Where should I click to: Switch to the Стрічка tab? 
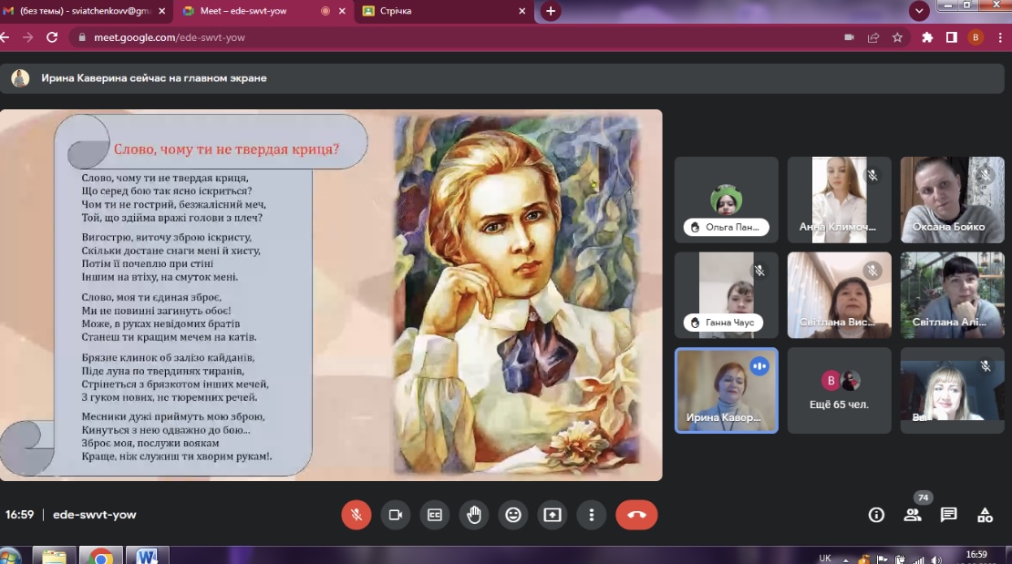coord(444,11)
